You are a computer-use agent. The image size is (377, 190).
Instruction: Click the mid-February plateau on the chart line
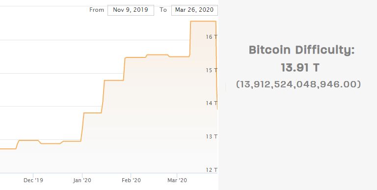(x=157, y=55)
